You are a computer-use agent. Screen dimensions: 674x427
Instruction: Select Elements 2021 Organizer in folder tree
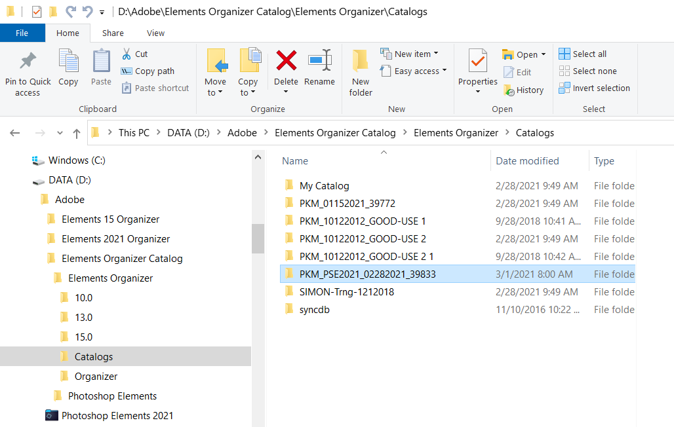pos(115,239)
